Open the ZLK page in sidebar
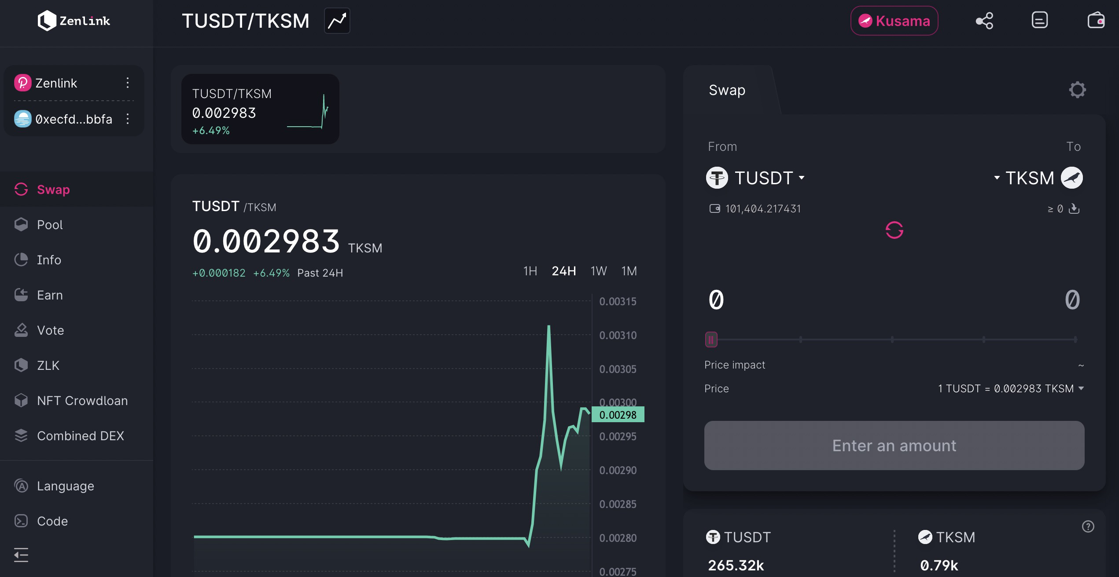Image resolution: width=1119 pixels, height=577 pixels. (x=77, y=365)
